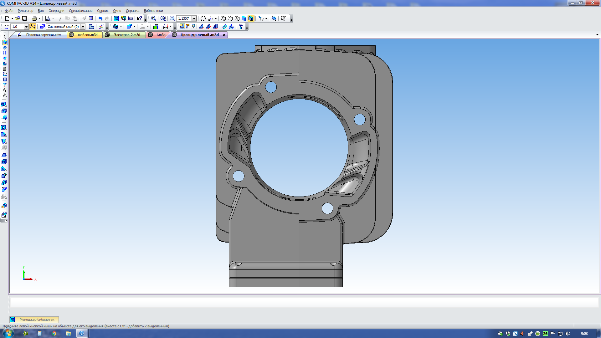Close the Цилиндр левый .m3d tab
The height and width of the screenshot is (338, 601).
[x=224, y=35]
